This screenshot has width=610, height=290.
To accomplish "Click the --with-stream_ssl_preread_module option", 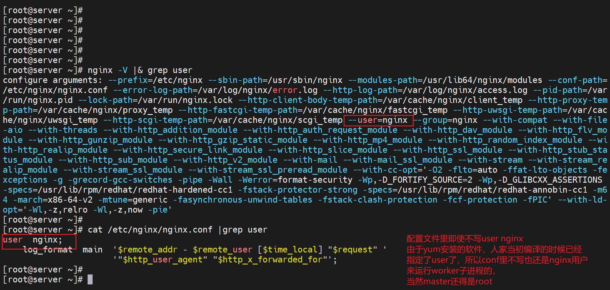I will pyautogui.click(x=268, y=170).
